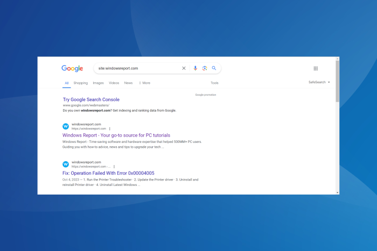Screen dimensions: 377x251
Task: Start voice search with microphone icon
Action: coord(195,68)
